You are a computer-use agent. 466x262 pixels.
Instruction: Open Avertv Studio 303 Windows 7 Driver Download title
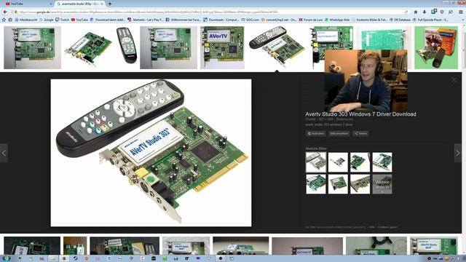point(360,114)
